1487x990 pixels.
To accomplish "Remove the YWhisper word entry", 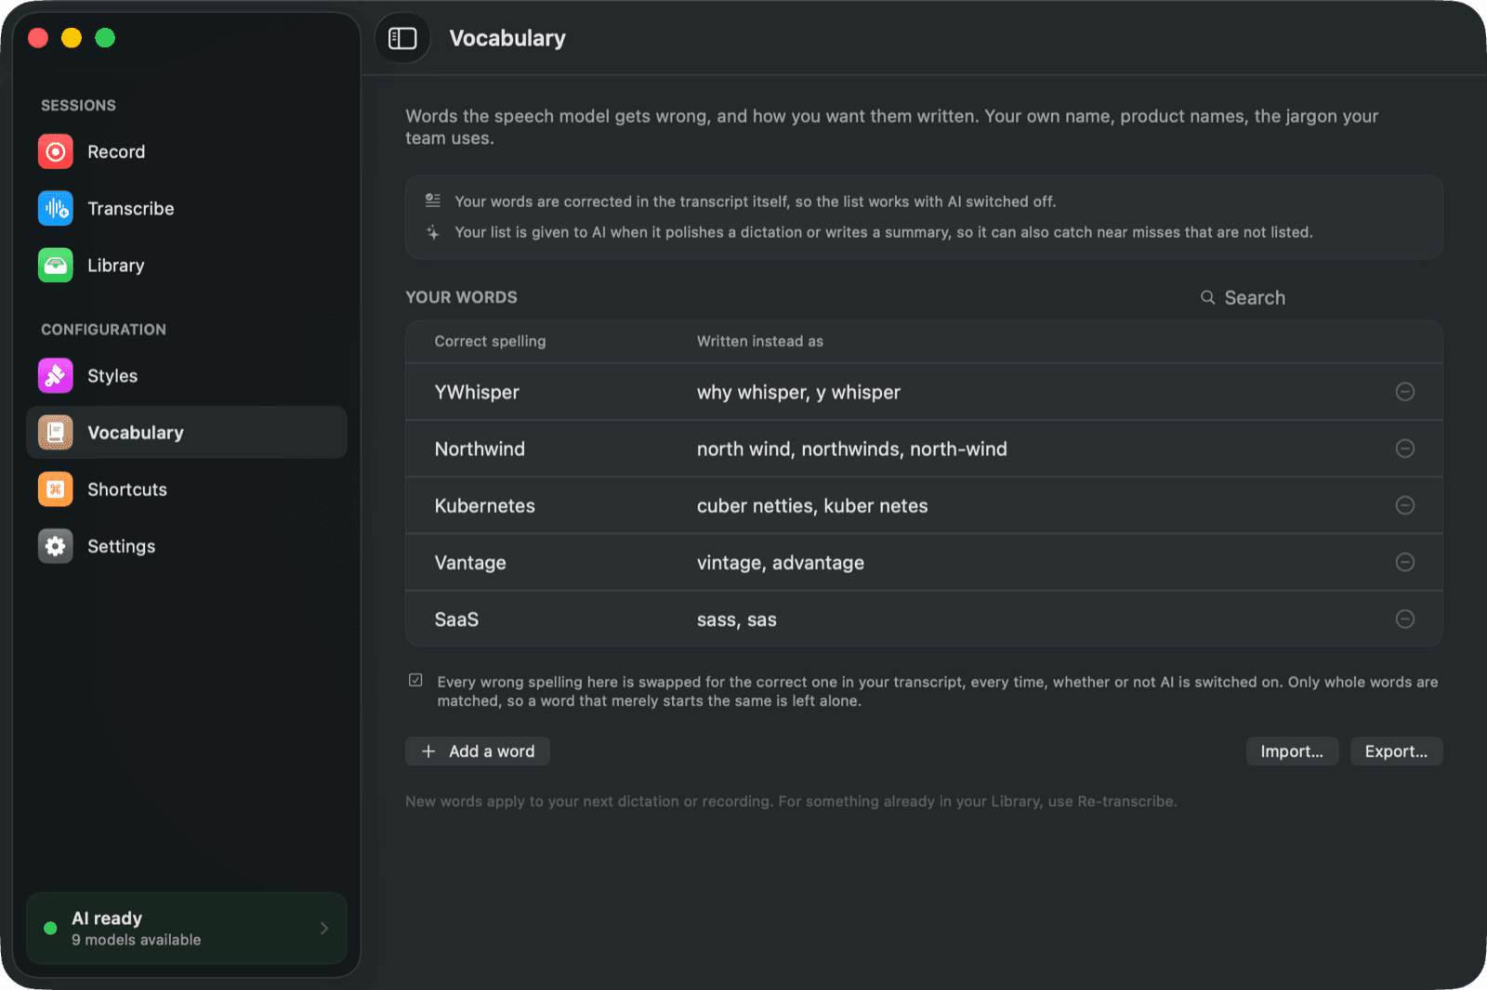I will [1405, 392].
